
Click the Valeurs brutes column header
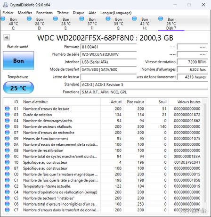189,102
